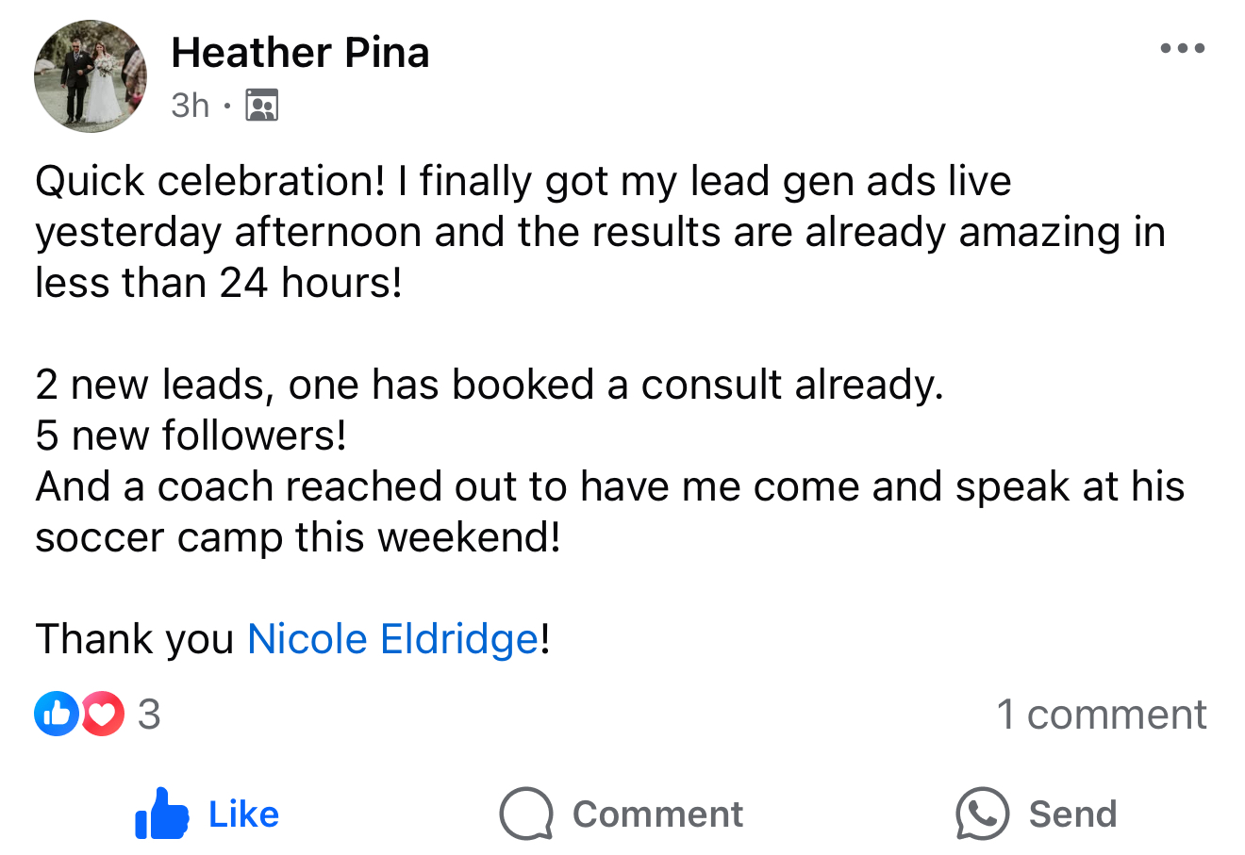Click the thumbs-up icon on Like button
This screenshot has width=1245, height=855.
pos(161,814)
